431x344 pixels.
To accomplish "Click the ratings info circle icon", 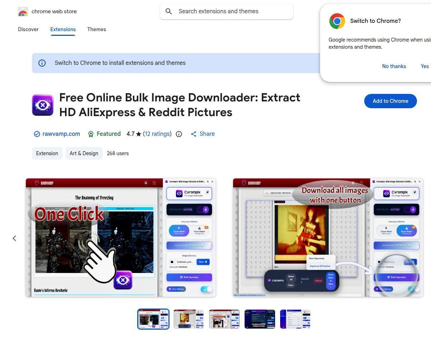I will (179, 134).
